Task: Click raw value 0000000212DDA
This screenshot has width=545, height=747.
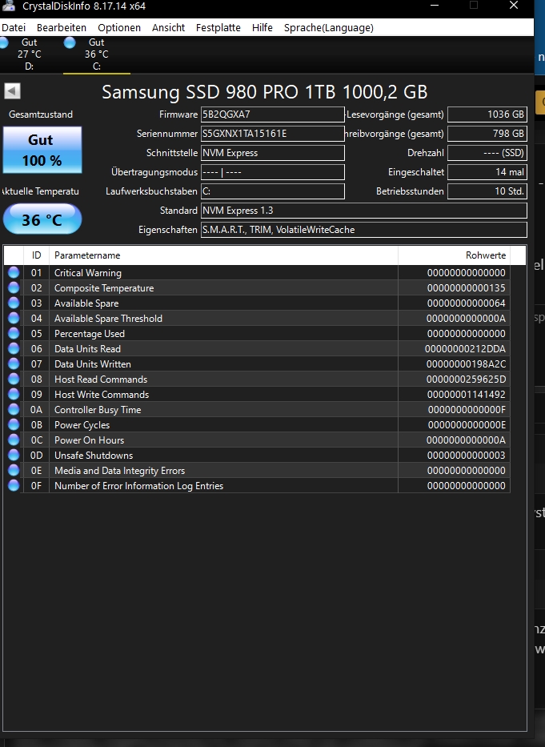Action: click(x=465, y=349)
